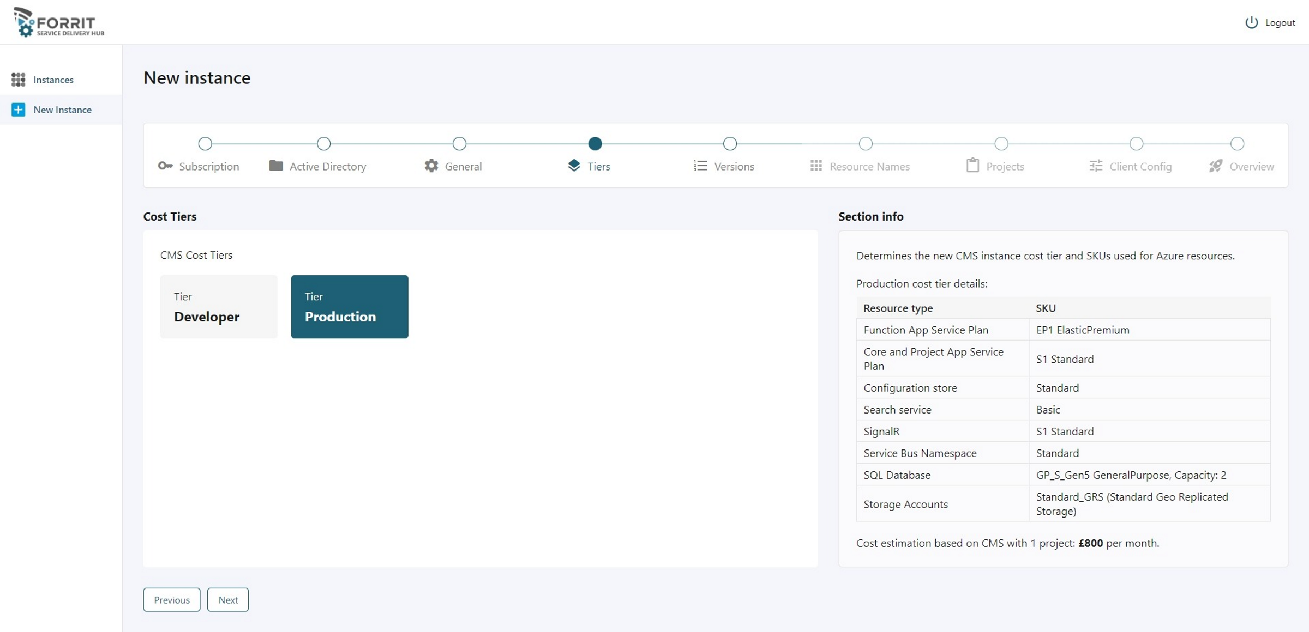Click the General gear icon

(x=431, y=166)
